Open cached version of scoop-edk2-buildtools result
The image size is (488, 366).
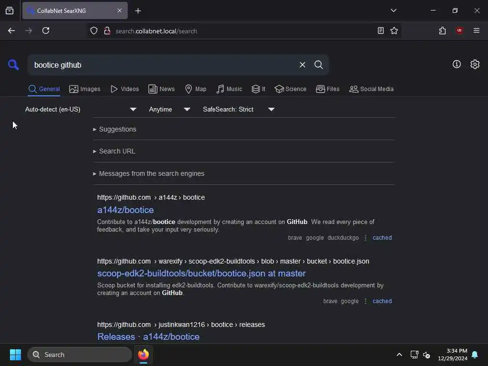tap(382, 301)
